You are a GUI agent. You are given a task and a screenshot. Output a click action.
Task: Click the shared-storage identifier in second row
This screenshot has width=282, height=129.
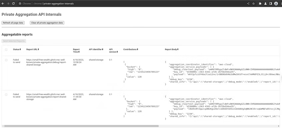[96, 94]
